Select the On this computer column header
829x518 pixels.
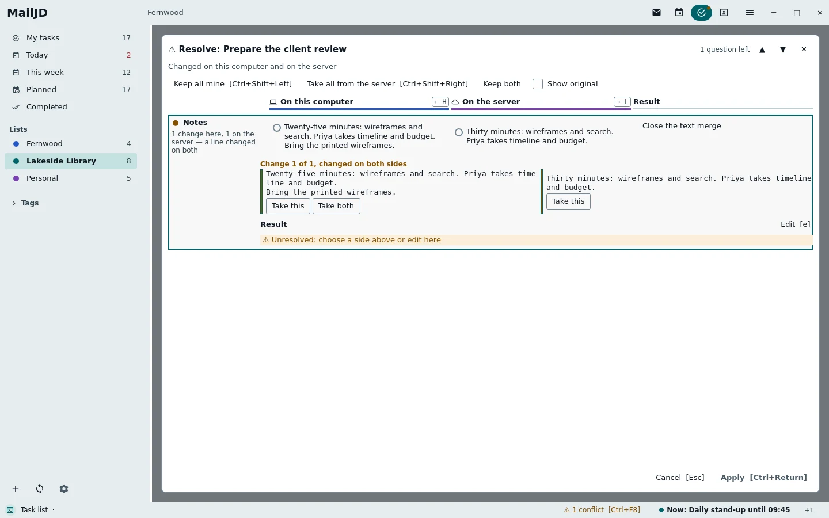[x=317, y=102]
